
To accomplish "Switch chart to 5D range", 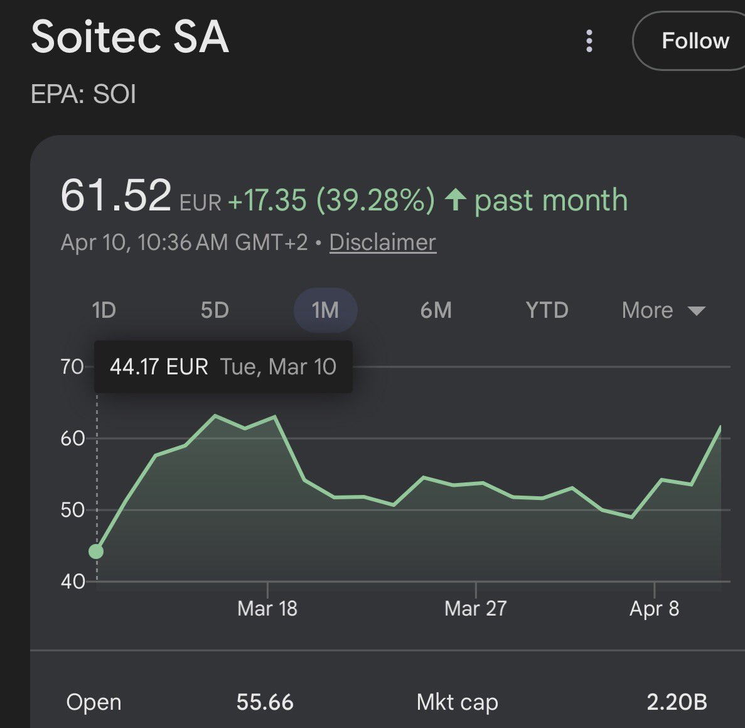I will point(215,310).
